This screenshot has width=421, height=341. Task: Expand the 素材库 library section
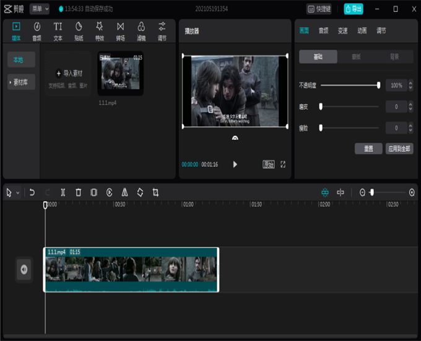[x=21, y=82]
